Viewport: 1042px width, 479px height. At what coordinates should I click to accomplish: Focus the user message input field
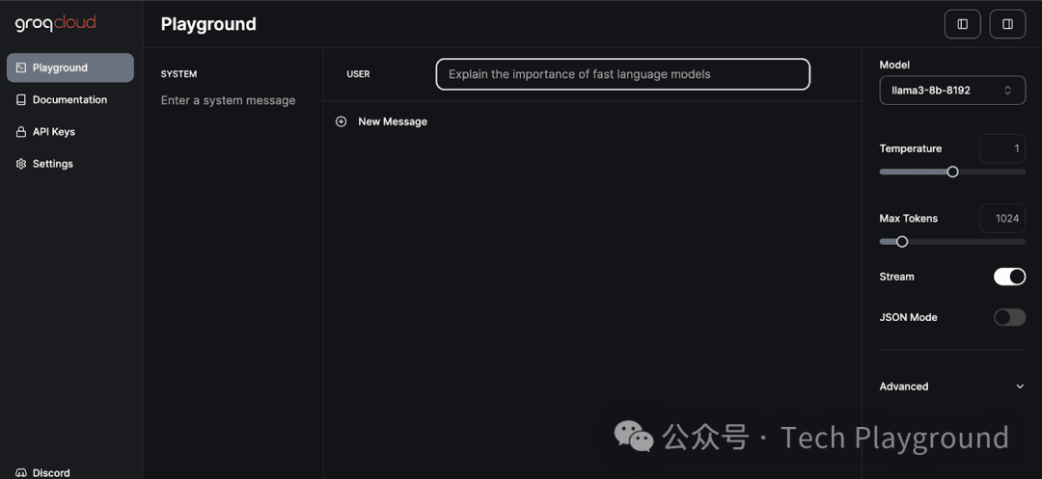click(622, 74)
